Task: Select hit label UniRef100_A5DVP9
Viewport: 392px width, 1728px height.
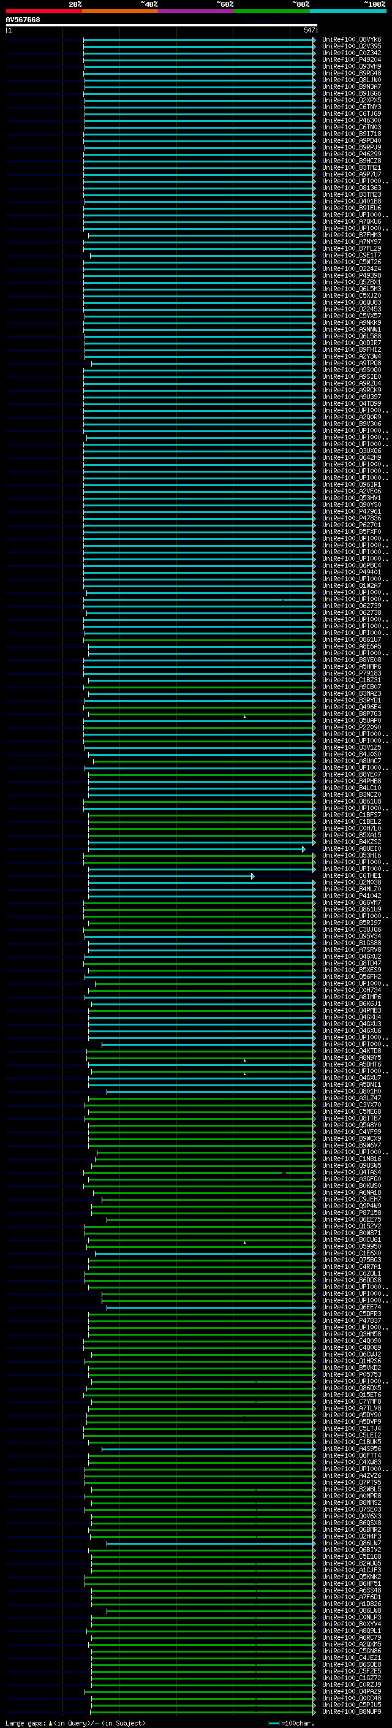Action: click(352, 1422)
